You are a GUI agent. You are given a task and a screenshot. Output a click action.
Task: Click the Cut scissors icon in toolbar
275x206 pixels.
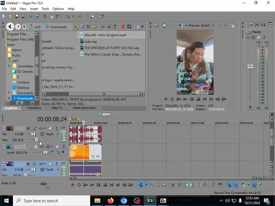pos(45,16)
